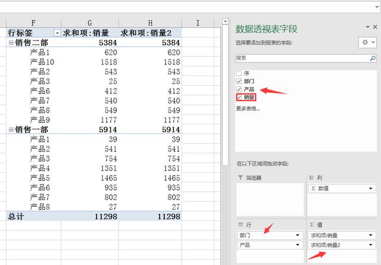The image size is (381, 265).
Task: Click the 值 area sigma icon
Action: (312, 225)
